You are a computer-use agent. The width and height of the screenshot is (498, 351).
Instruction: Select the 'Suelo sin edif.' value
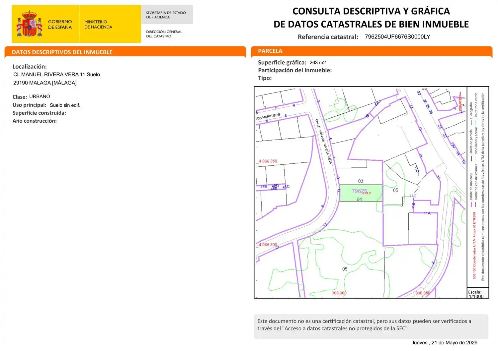click(x=65, y=105)
